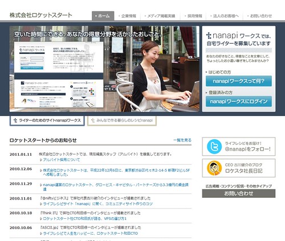Click the gray お問い合わせ sidebar button

click(x=239, y=193)
